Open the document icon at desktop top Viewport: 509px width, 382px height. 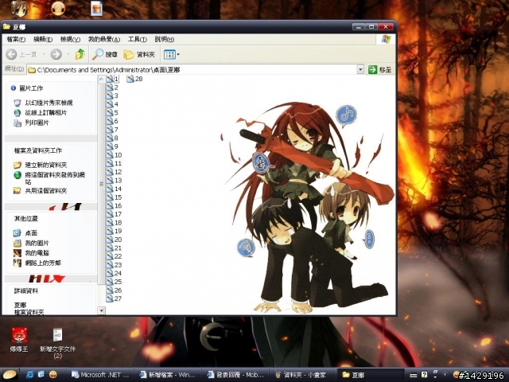(97, 9)
